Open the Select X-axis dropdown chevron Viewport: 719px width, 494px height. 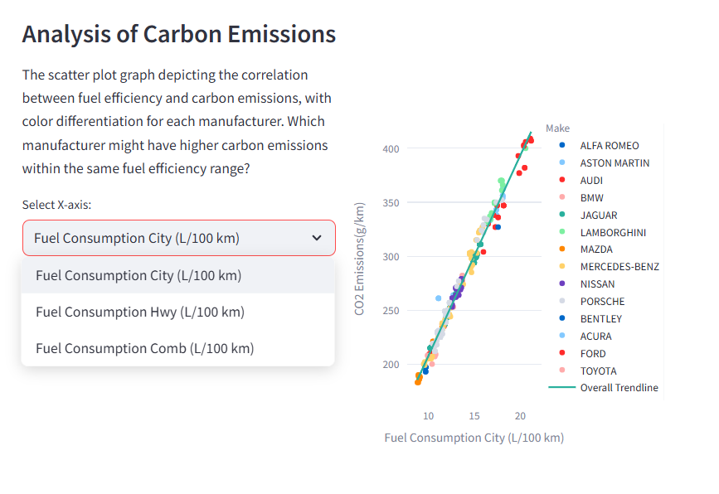(317, 238)
